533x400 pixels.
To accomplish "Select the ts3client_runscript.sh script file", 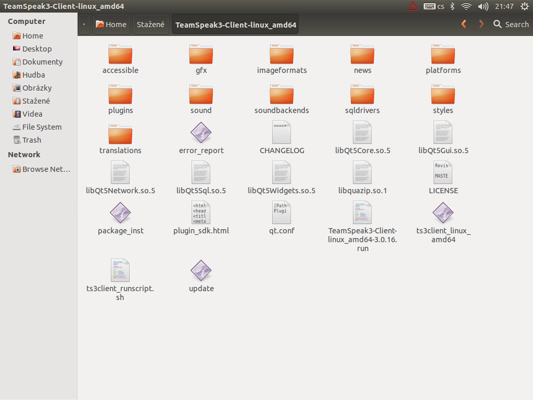I will [120, 271].
